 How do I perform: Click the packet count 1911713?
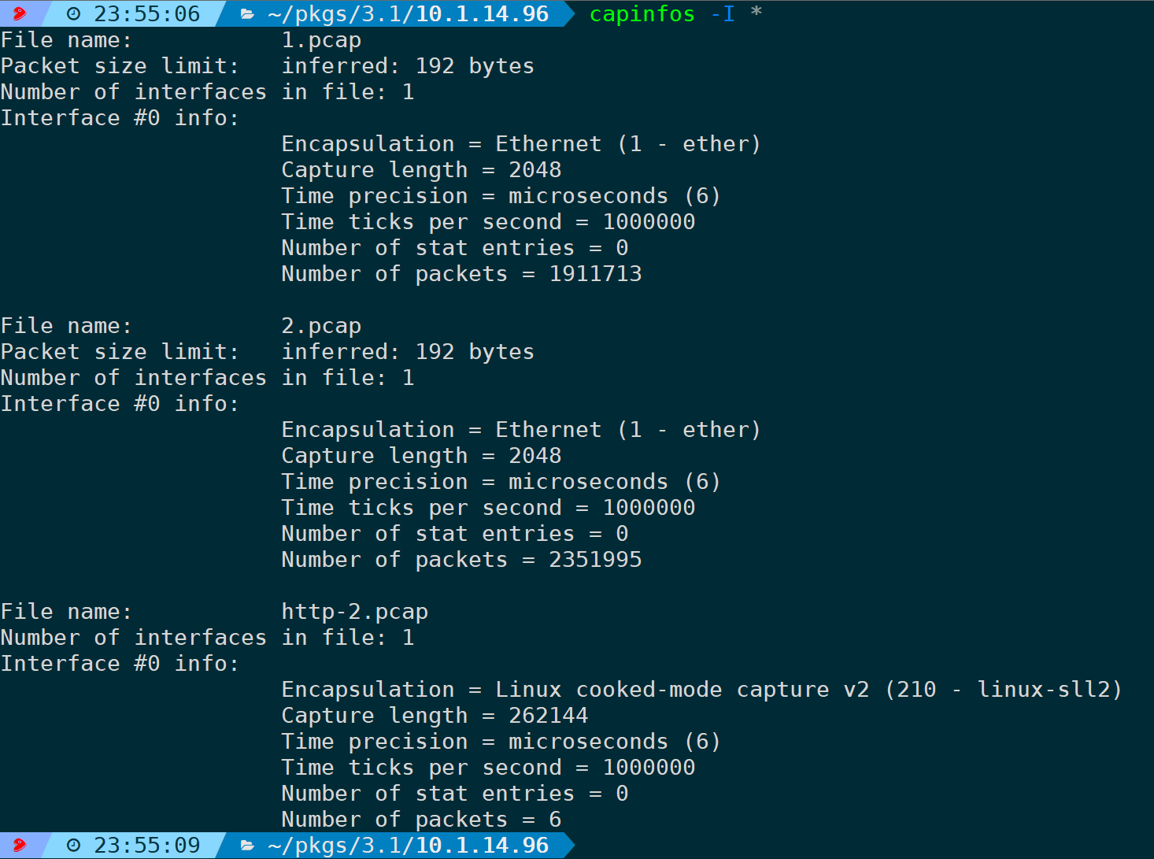pyautogui.click(x=596, y=274)
